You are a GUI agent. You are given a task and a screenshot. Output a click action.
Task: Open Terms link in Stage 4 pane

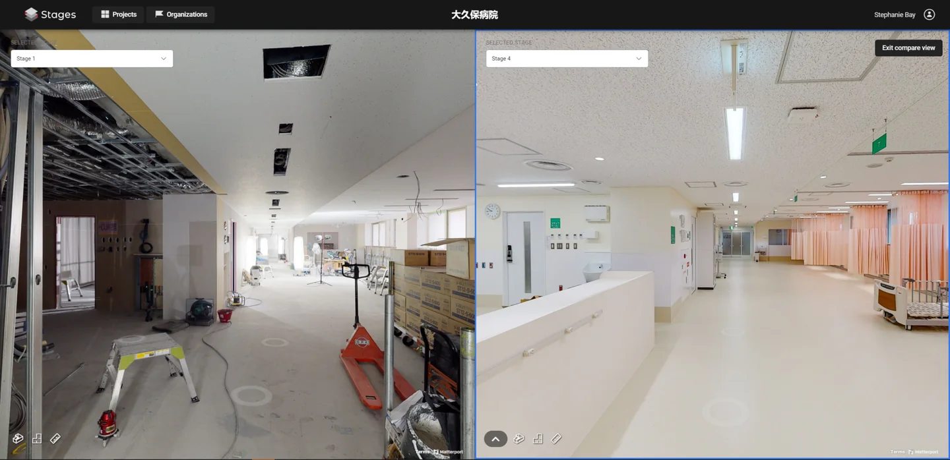click(x=897, y=452)
